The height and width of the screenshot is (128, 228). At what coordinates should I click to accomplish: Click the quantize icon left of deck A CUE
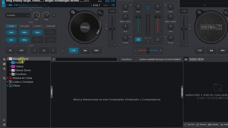click(x=63, y=50)
